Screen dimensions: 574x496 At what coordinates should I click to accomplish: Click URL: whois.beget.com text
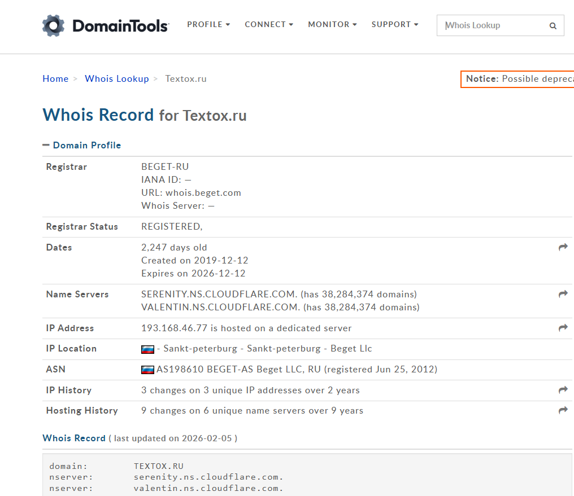191,192
